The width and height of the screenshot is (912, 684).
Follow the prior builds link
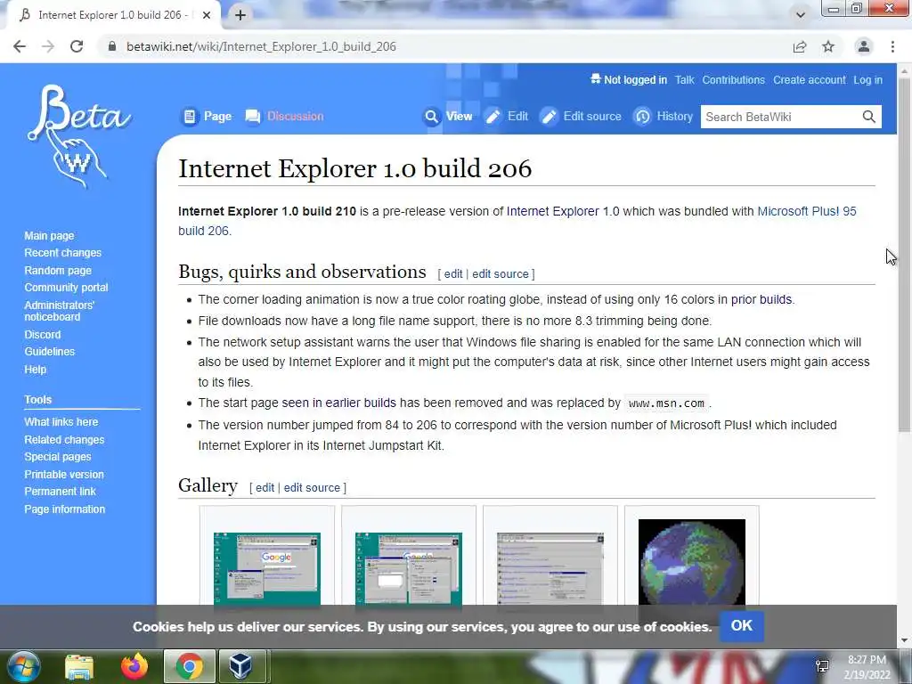pos(761,299)
